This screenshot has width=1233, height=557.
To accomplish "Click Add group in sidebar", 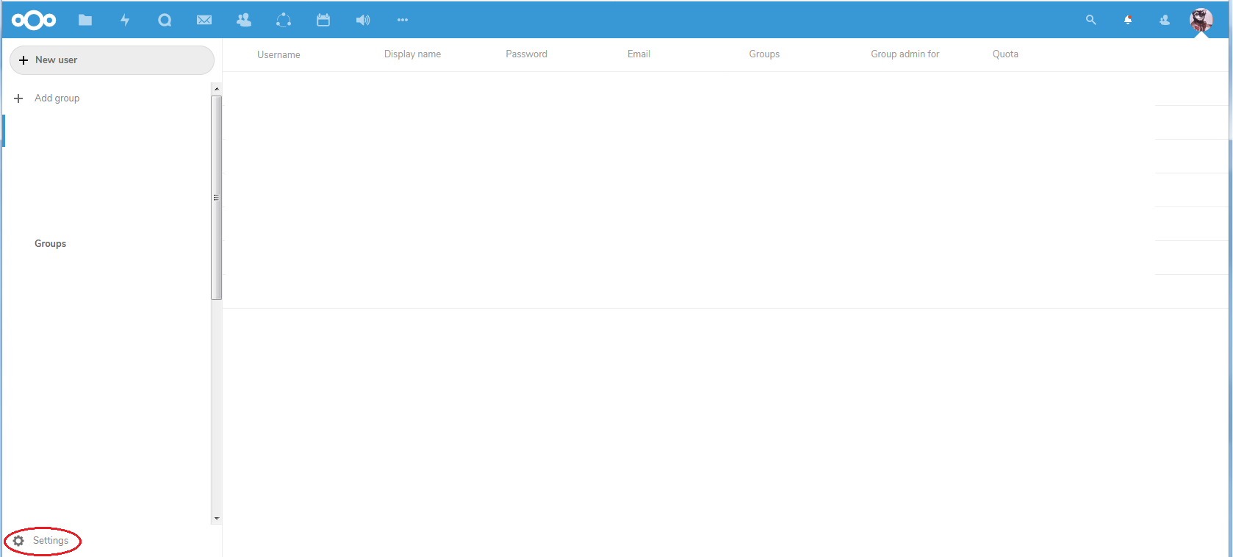I will coord(57,98).
